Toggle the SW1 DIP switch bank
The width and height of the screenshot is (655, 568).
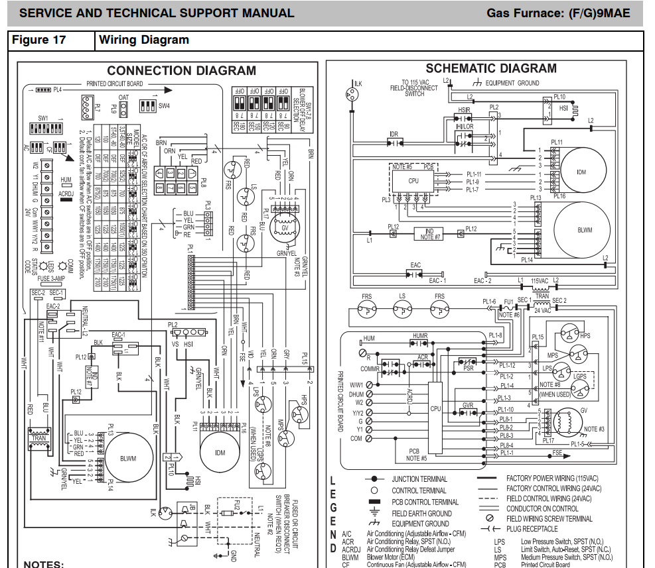pyautogui.click(x=46, y=128)
